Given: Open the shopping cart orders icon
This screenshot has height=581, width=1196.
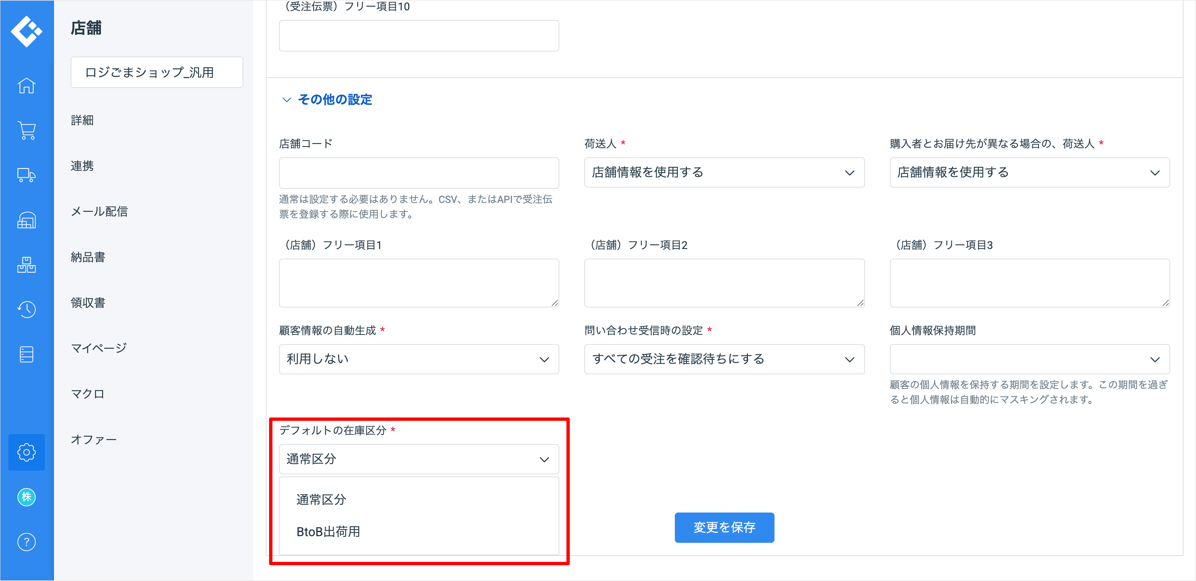Looking at the screenshot, I should point(27,130).
